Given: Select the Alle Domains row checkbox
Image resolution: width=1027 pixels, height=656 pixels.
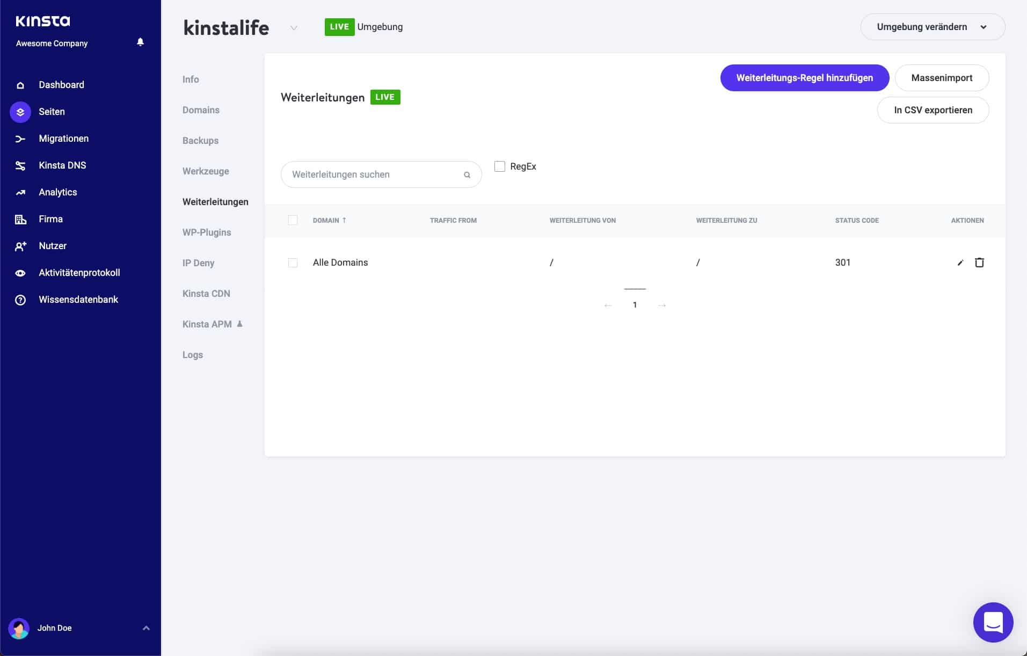Looking at the screenshot, I should [x=293, y=263].
